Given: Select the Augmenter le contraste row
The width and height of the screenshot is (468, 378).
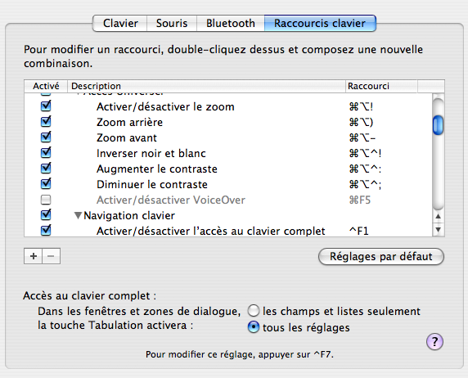Looking at the screenshot, I should click(228, 169).
